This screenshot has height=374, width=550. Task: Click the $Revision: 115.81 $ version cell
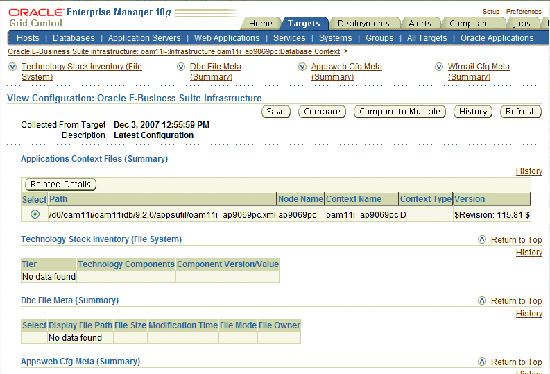tap(492, 214)
